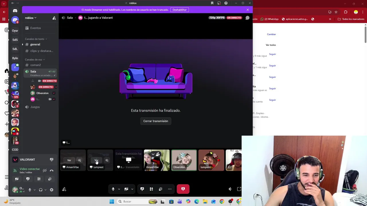The width and height of the screenshot is (367, 206).
Task: Click Ver on lumpiest stream tile
Action: tap(96, 160)
